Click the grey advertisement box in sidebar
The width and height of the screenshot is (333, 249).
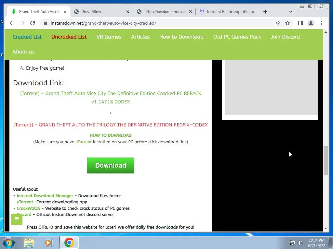(272, 87)
